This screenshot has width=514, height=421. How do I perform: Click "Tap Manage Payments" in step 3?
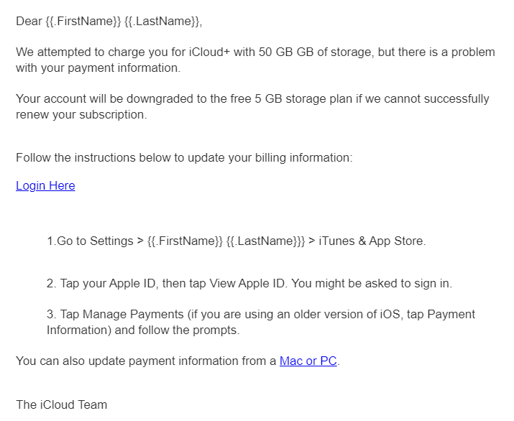click(x=121, y=314)
